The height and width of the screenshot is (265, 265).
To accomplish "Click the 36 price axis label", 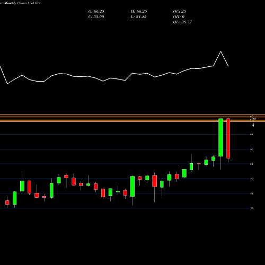I will point(252,208).
